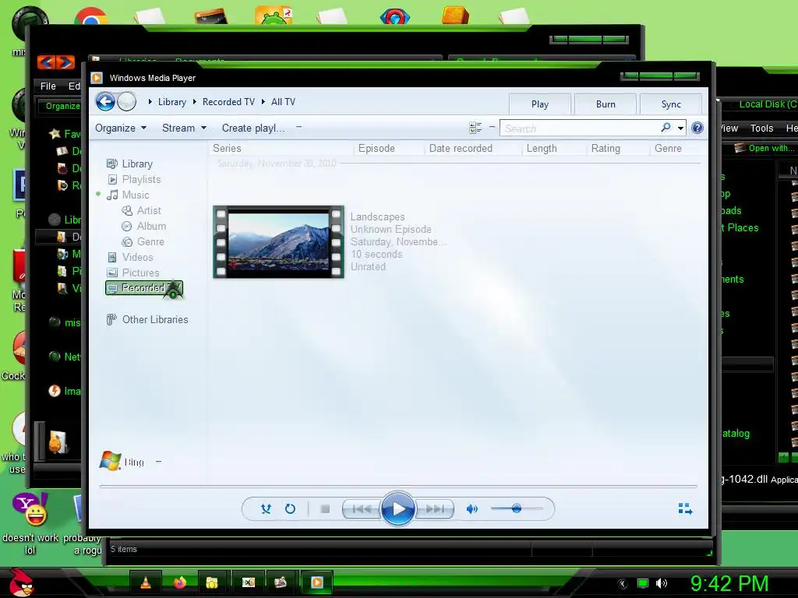This screenshot has width=798, height=598.
Task: Stop playback with the Stop button
Action: click(325, 508)
